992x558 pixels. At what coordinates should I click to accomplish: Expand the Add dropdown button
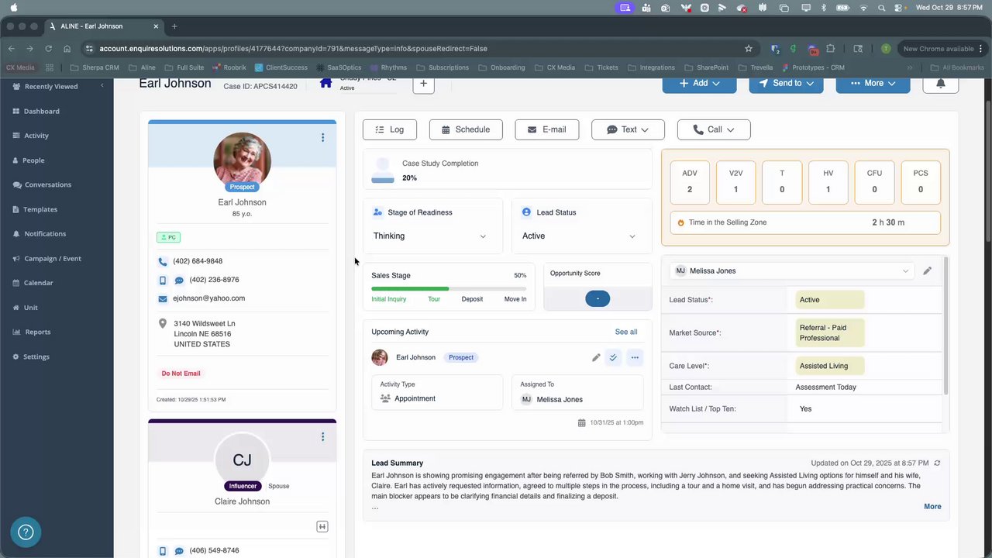699,83
